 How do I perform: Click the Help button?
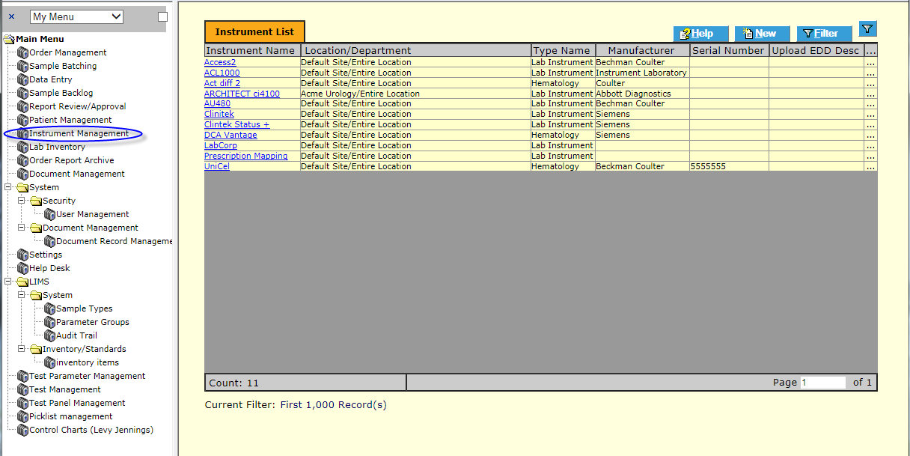700,34
